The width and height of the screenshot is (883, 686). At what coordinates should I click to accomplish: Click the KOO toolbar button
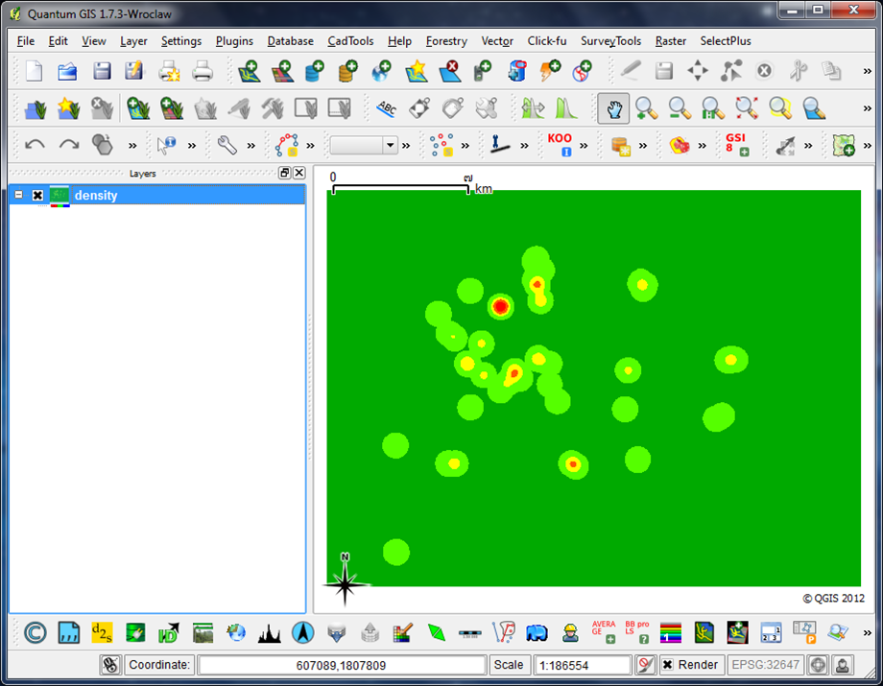click(x=561, y=144)
